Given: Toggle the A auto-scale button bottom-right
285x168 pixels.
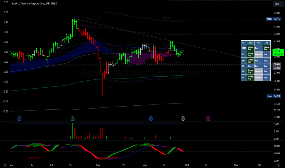Looking at the screenshot, I should pyautogui.click(x=279, y=165).
